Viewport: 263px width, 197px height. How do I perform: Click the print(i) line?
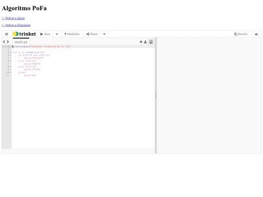(30, 75)
